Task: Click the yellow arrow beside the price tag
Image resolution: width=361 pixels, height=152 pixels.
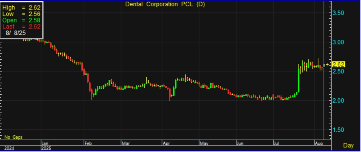Action: coord(328,64)
